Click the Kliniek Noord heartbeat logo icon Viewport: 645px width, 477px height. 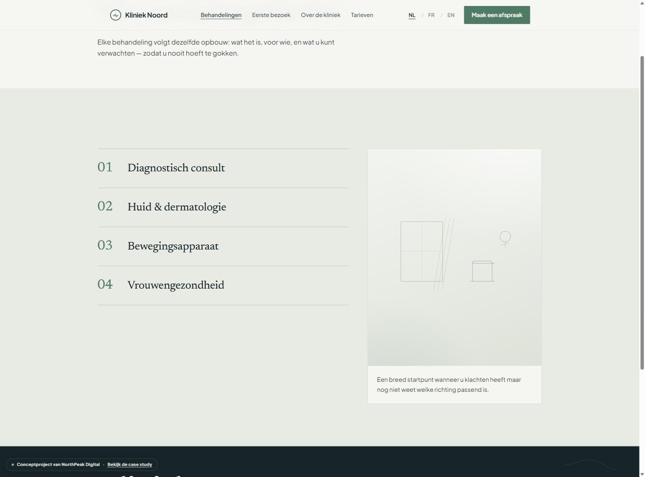(x=116, y=15)
